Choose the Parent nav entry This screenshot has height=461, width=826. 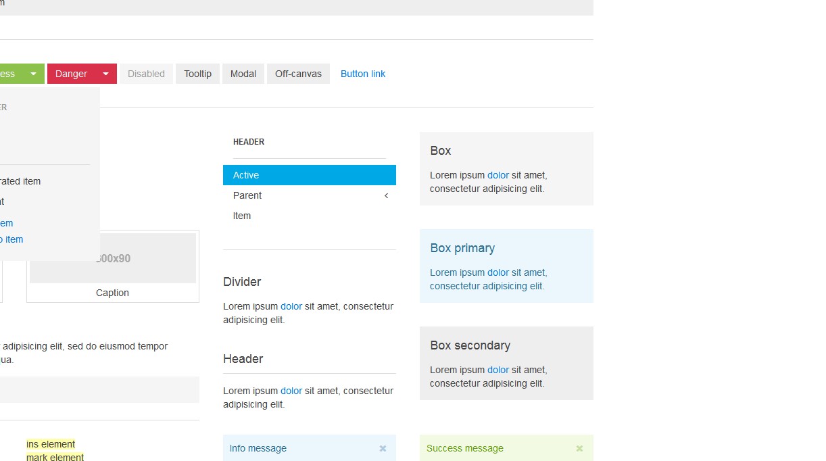pos(247,195)
